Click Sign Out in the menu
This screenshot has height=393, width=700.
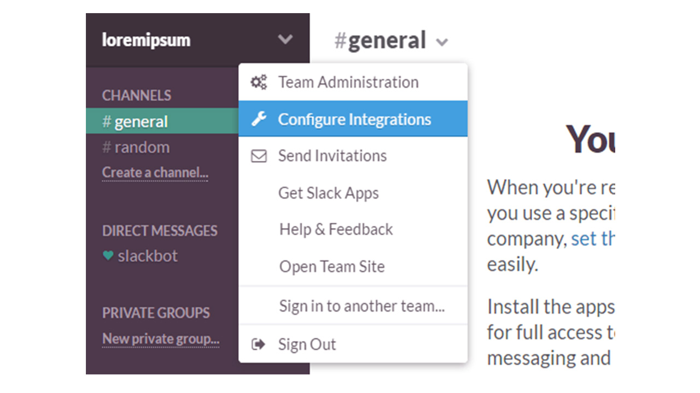pyautogui.click(x=307, y=344)
